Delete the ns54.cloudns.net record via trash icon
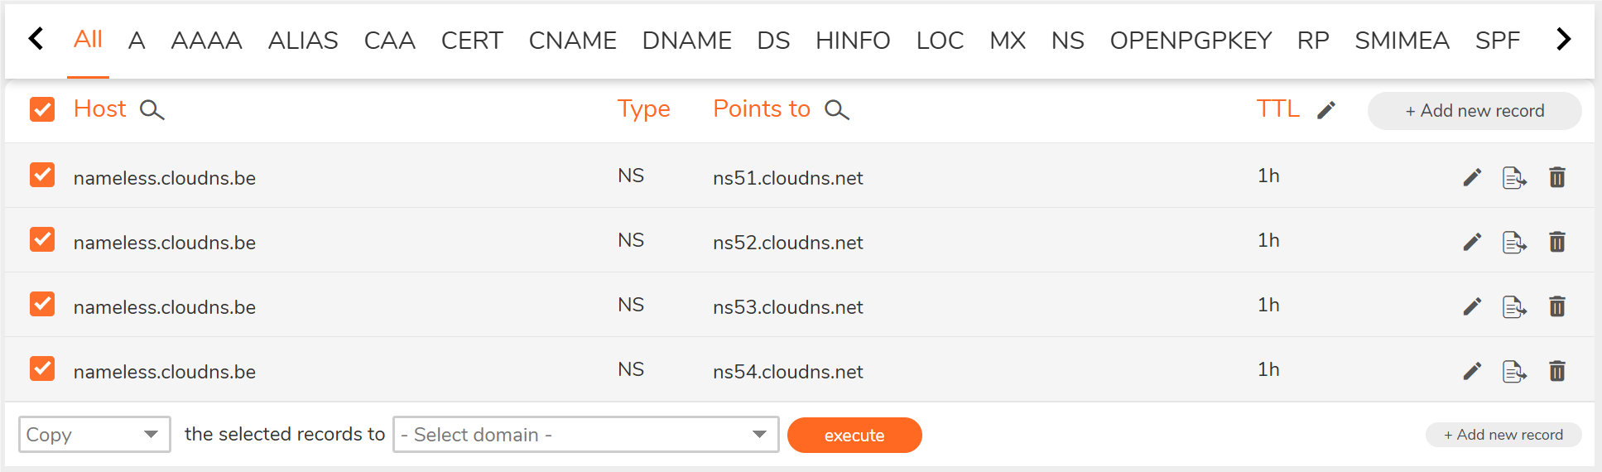1602x472 pixels. pos(1557,371)
